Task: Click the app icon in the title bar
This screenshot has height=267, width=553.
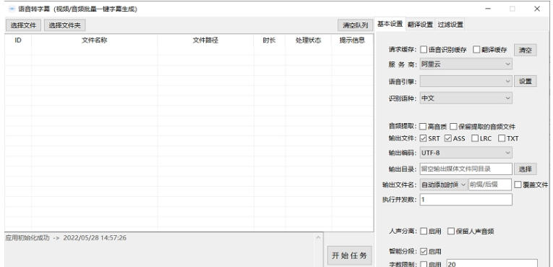Action: click(x=12, y=9)
